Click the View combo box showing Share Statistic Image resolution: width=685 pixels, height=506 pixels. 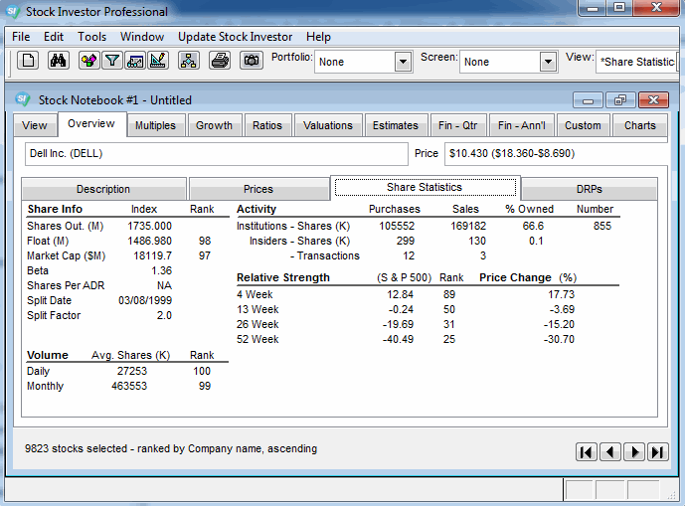tap(638, 62)
